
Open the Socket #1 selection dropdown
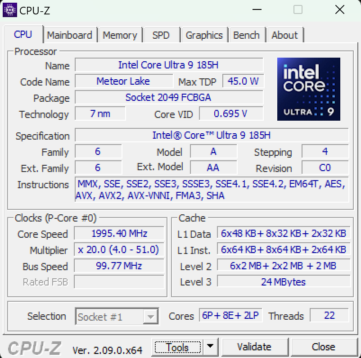click(152, 317)
